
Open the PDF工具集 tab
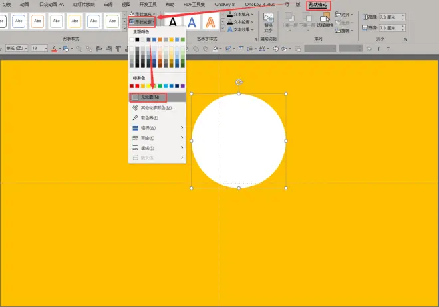pyautogui.click(x=194, y=4)
